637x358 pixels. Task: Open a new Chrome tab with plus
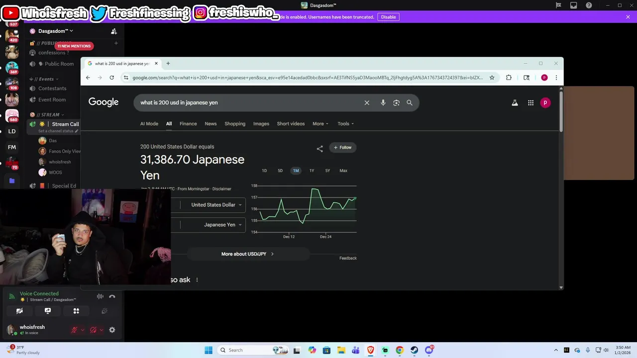tap(168, 64)
